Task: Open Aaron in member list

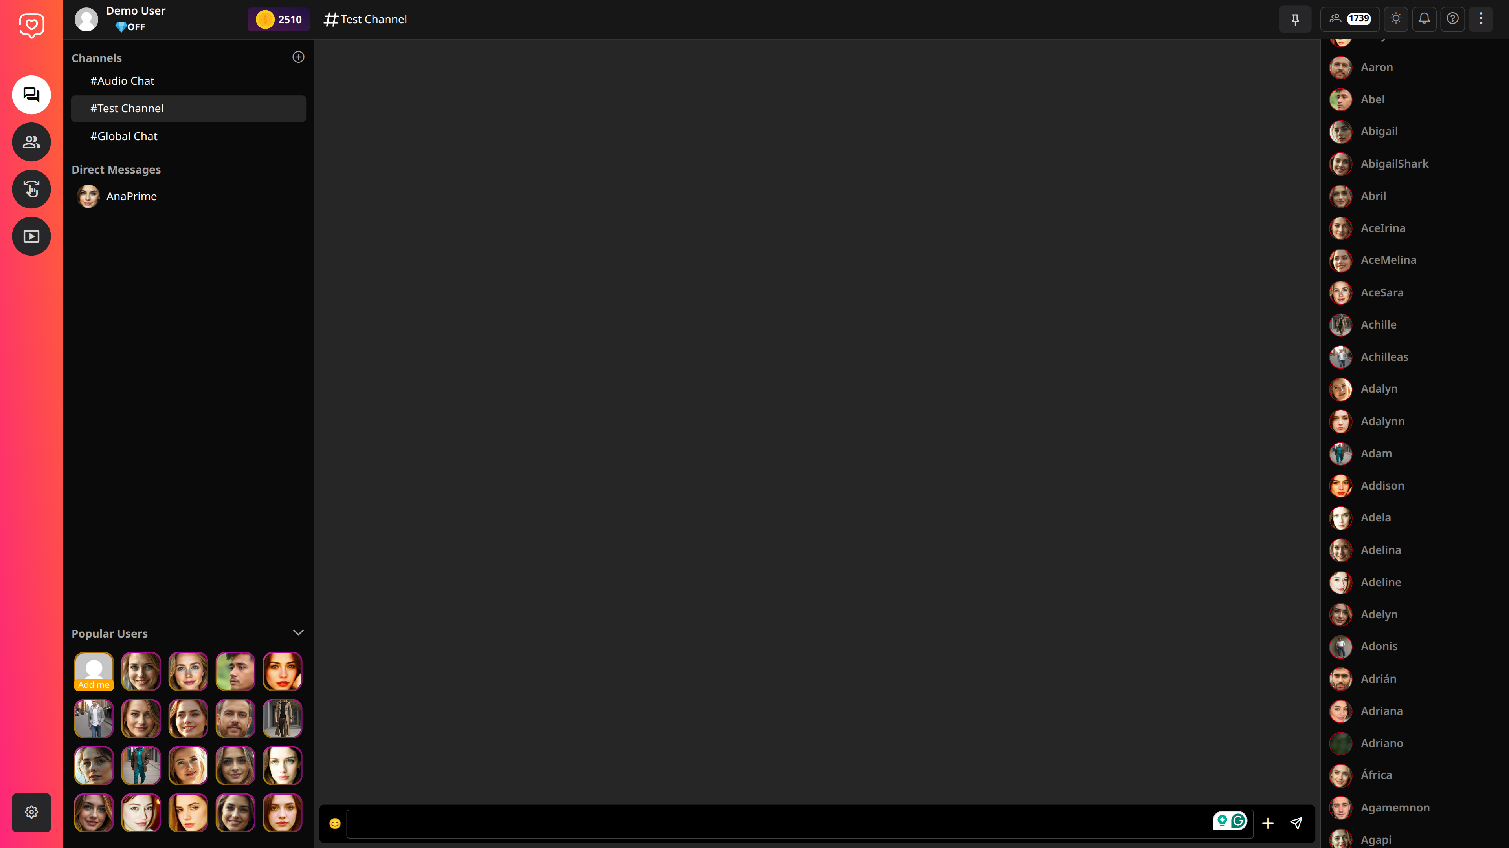Action: click(x=1414, y=67)
